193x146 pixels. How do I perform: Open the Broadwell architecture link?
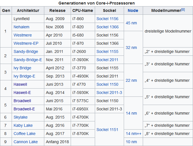(22, 101)
